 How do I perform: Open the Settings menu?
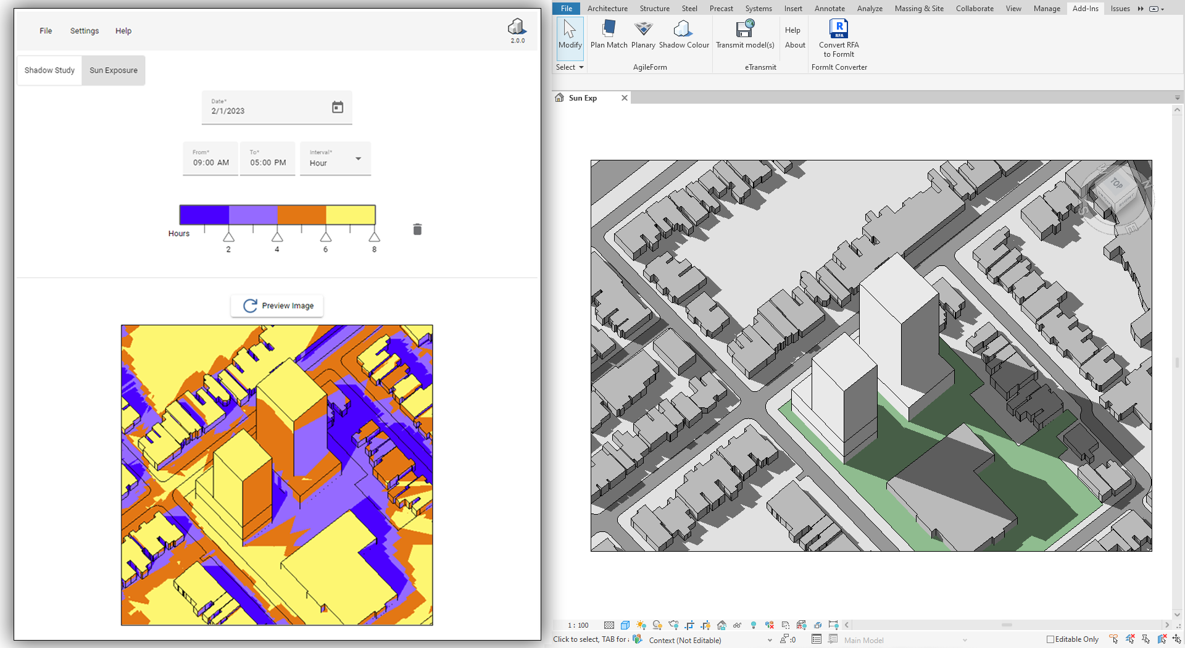point(85,31)
